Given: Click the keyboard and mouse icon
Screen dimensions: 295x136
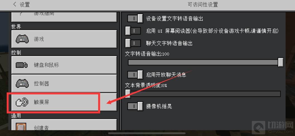Looking at the screenshot, I should coord(22,65).
